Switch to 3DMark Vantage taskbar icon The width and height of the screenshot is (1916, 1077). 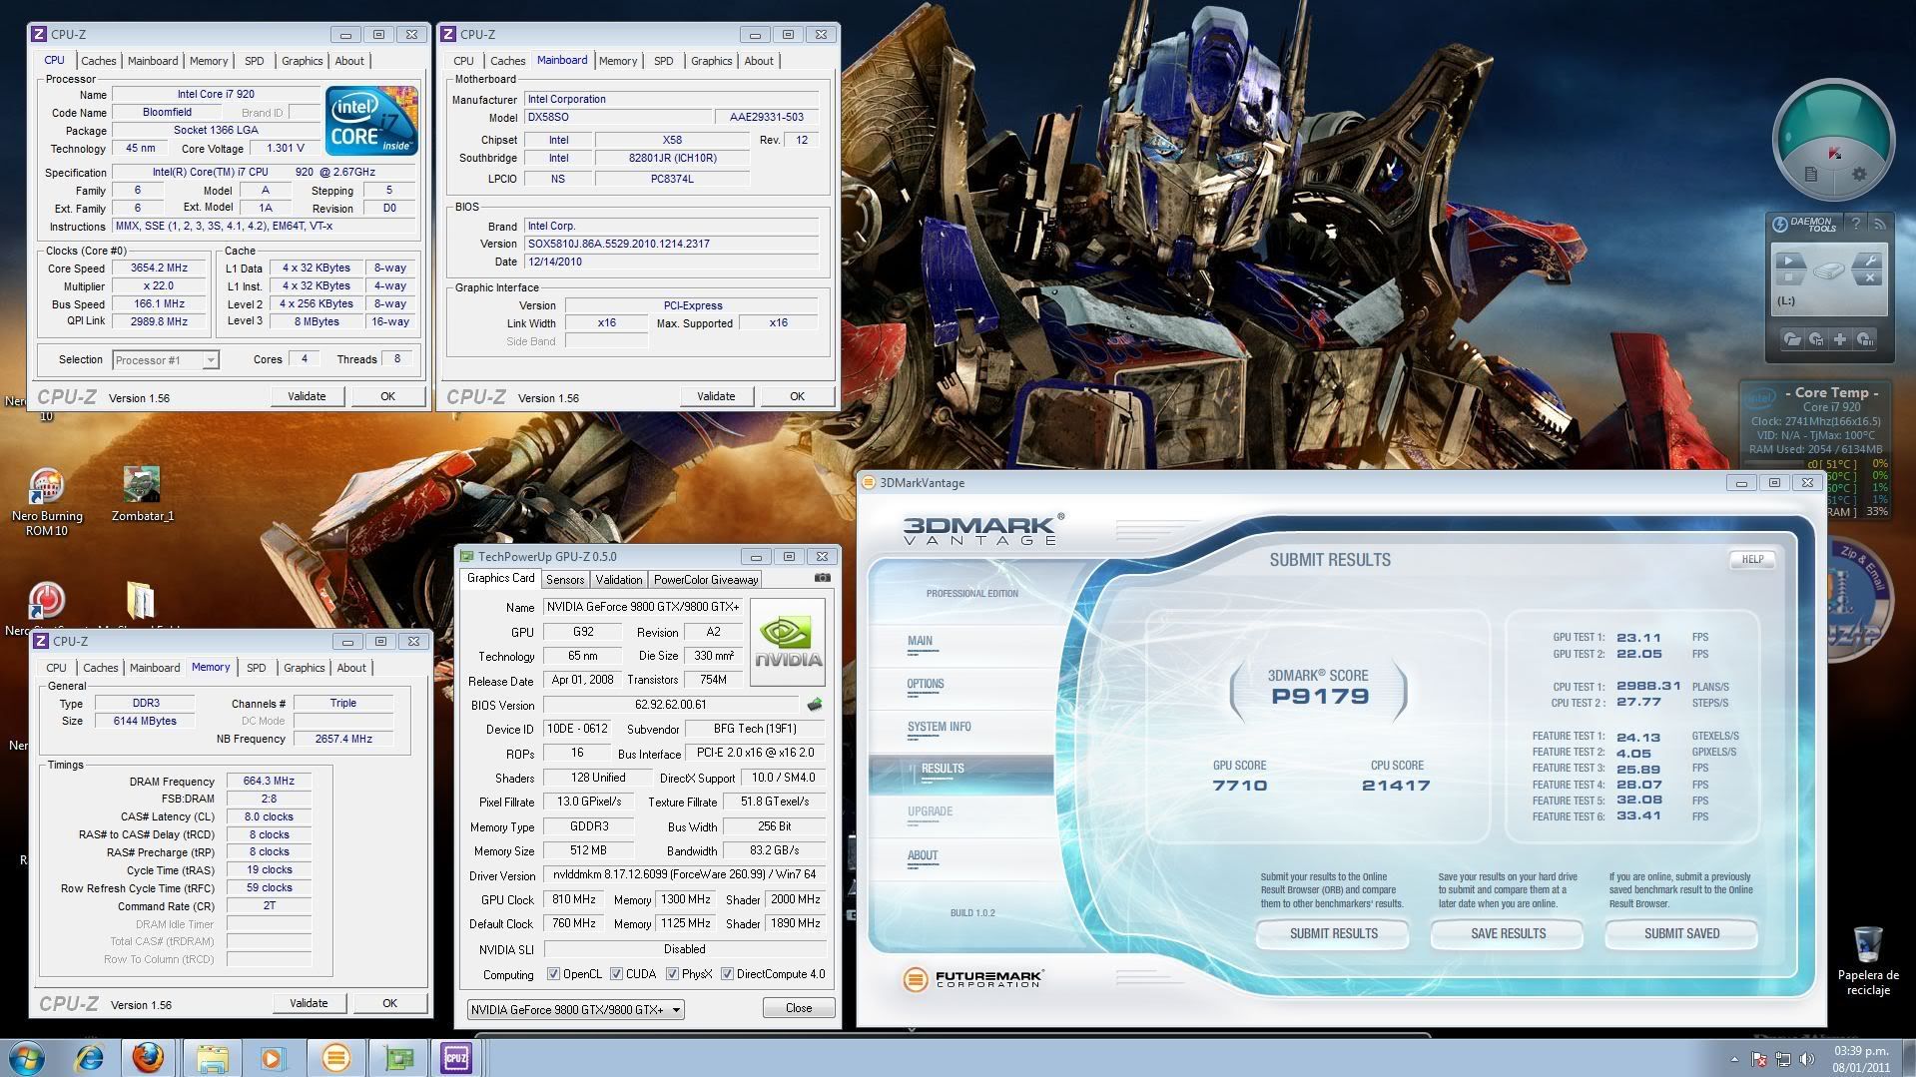335,1057
